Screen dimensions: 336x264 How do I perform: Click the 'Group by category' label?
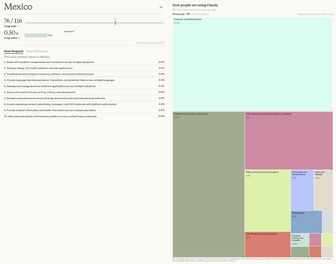pos(200,14)
